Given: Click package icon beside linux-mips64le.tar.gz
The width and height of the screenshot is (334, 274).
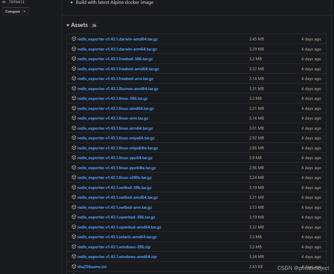Looking at the screenshot, I should tap(74, 148).
